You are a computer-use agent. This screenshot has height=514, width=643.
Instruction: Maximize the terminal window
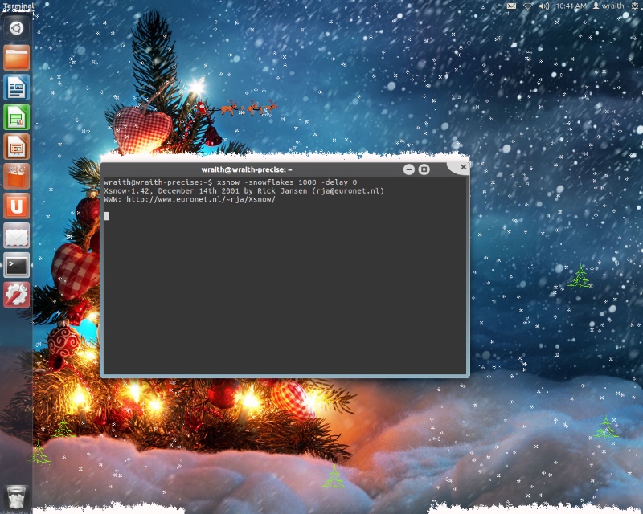424,169
